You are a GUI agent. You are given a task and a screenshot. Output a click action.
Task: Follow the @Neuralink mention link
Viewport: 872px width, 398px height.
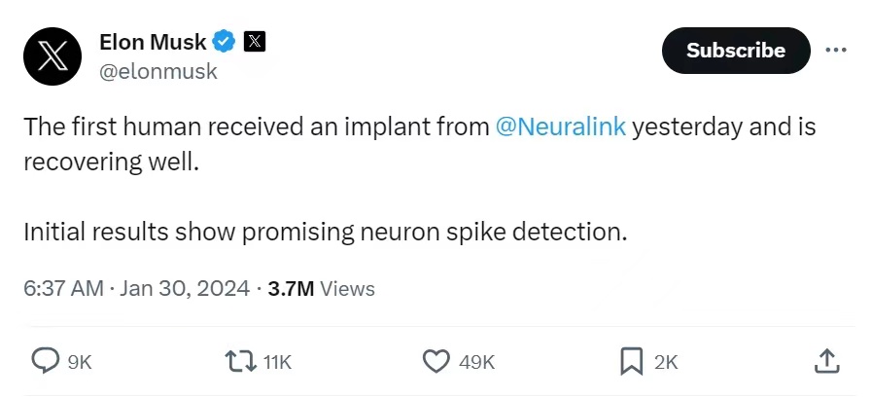tap(561, 127)
